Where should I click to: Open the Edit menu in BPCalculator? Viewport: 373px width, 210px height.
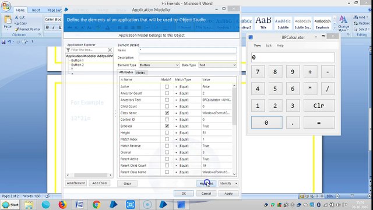[x=269, y=45]
